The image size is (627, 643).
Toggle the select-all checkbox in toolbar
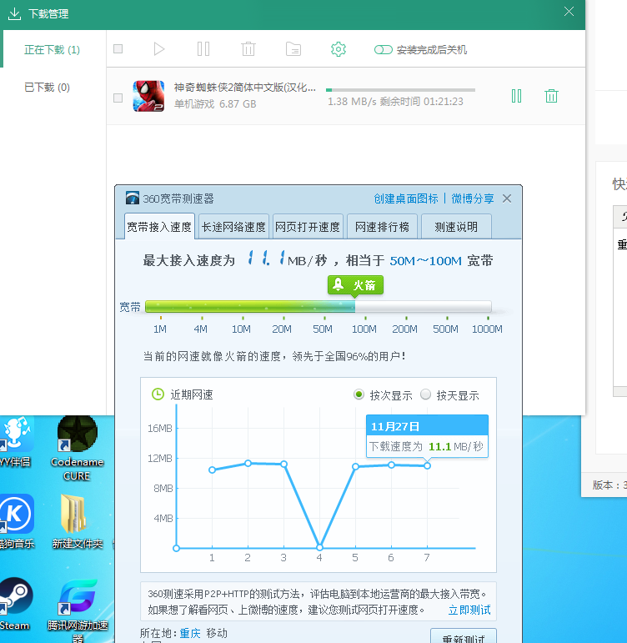tap(118, 49)
